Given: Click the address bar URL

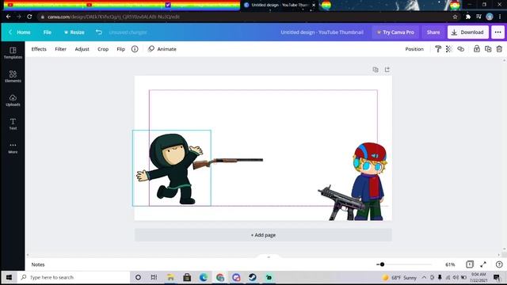Looking at the screenshot, I should pyautogui.click(x=114, y=17).
